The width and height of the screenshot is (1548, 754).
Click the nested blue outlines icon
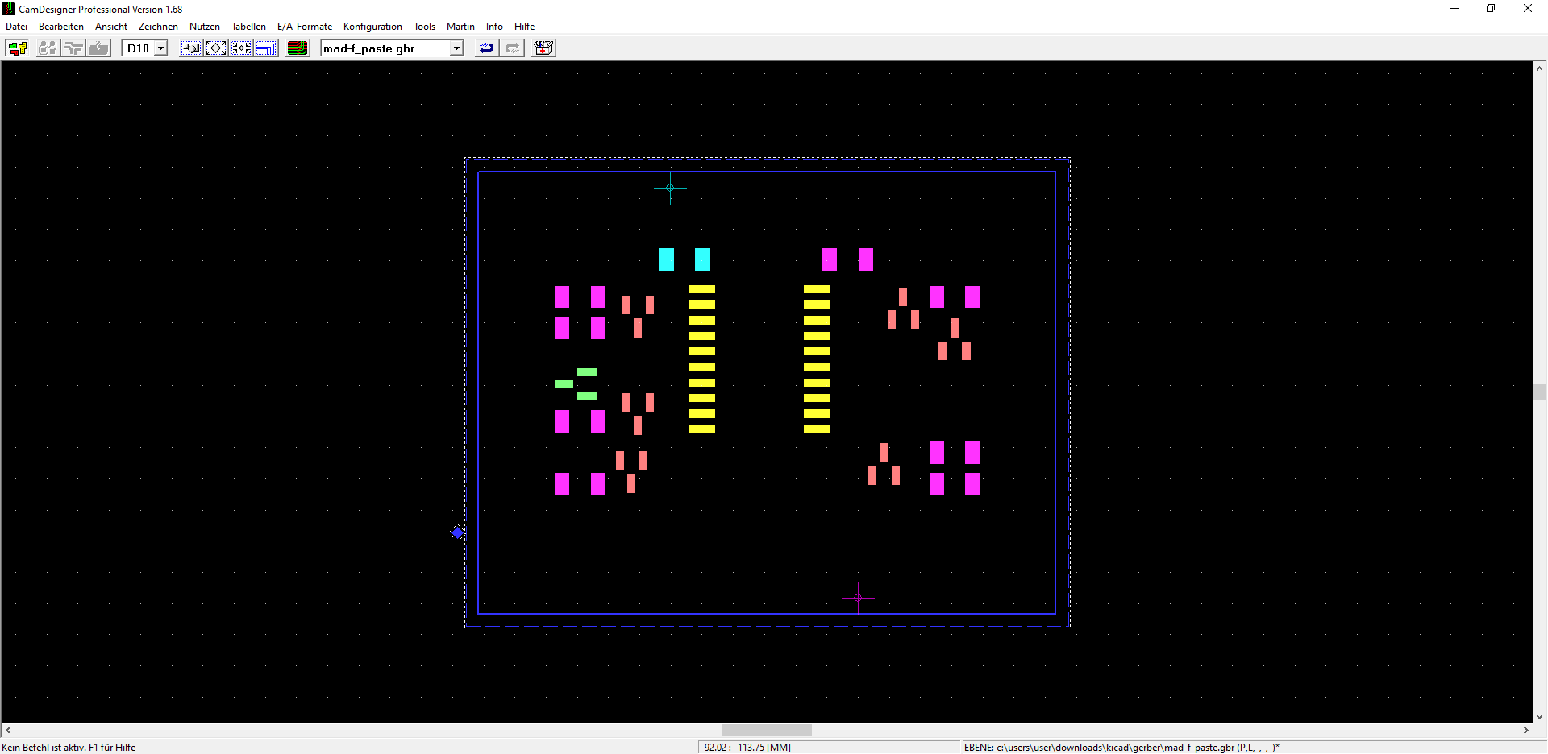tap(266, 48)
